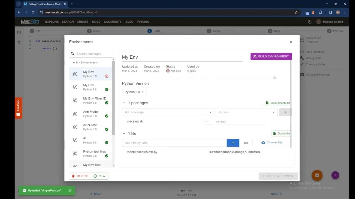The image size is (355, 199).
Task: Open the SEARCH menu item
Action: point(68,22)
